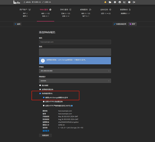Screen dimensions: 155x142
Task: Open the help question mark icon
Action: coord(129,2)
